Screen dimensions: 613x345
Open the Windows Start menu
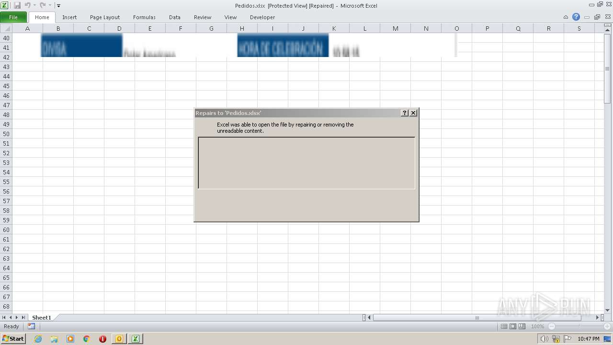pos(13,339)
